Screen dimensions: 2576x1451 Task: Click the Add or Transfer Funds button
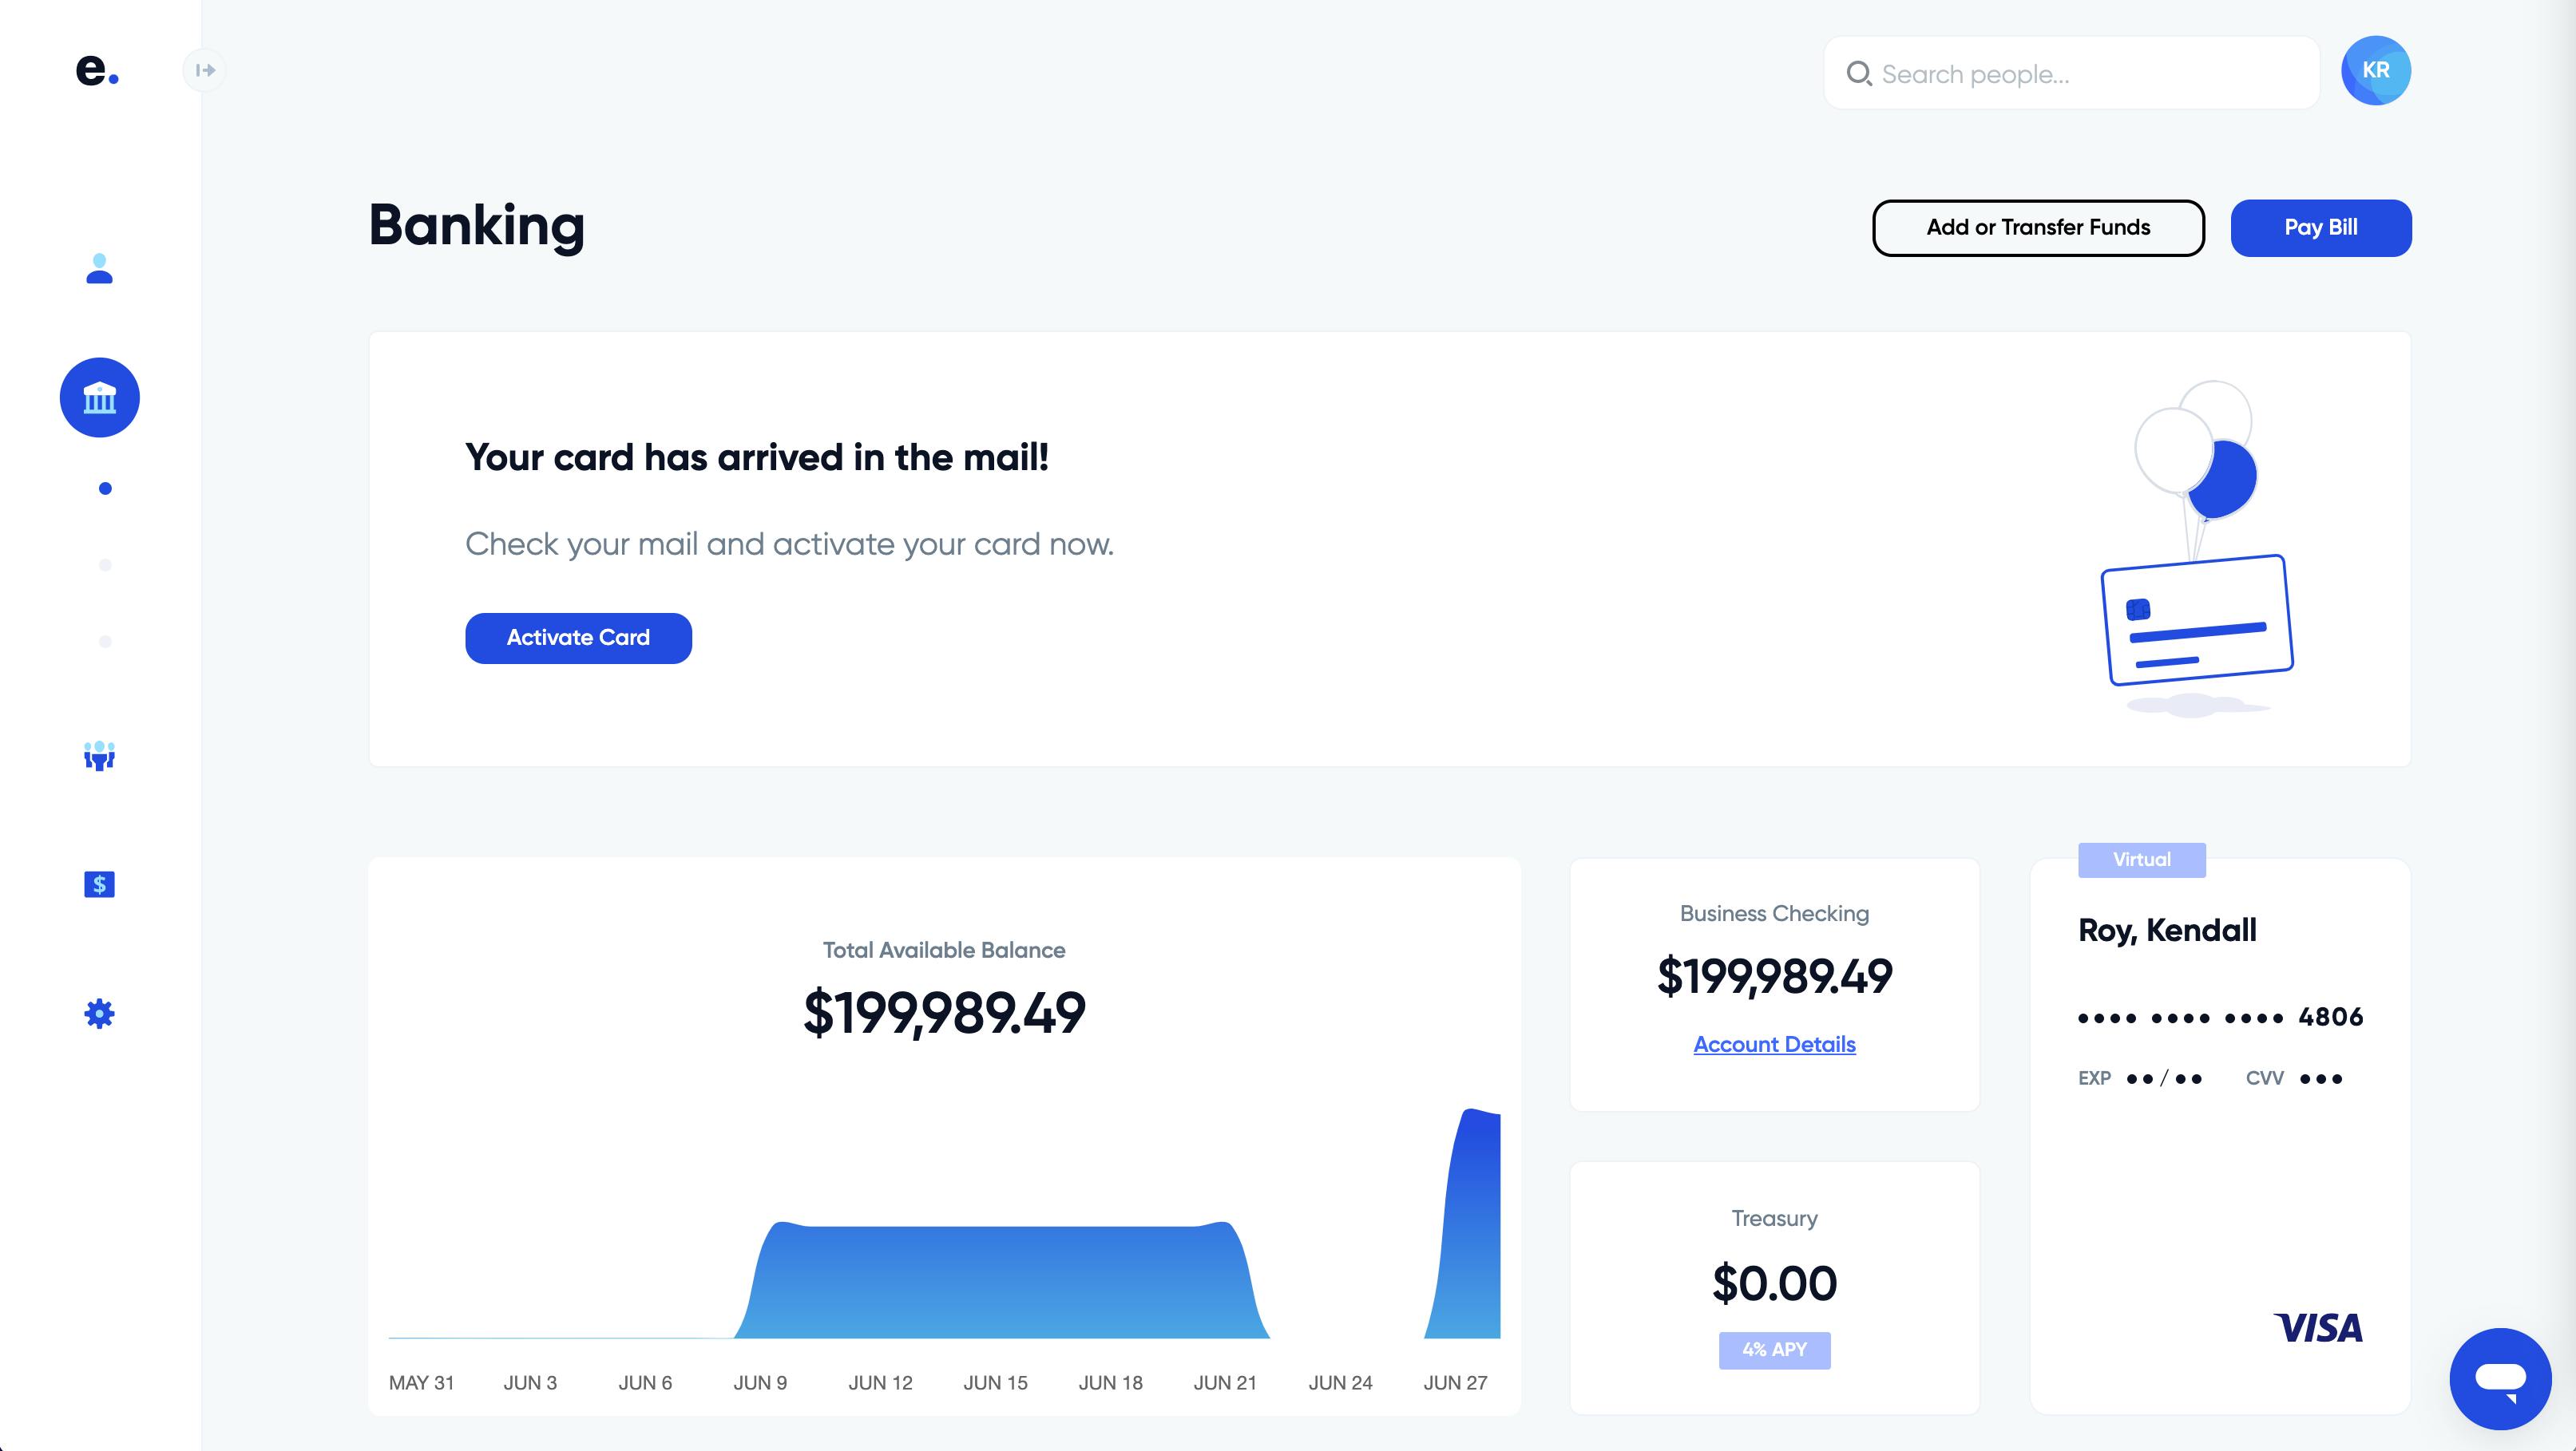pos(2038,227)
